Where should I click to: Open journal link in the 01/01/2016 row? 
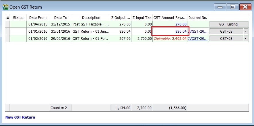click(198, 31)
